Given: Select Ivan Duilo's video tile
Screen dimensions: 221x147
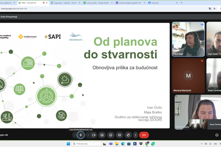Looking at the screenshot, I should [214, 39].
